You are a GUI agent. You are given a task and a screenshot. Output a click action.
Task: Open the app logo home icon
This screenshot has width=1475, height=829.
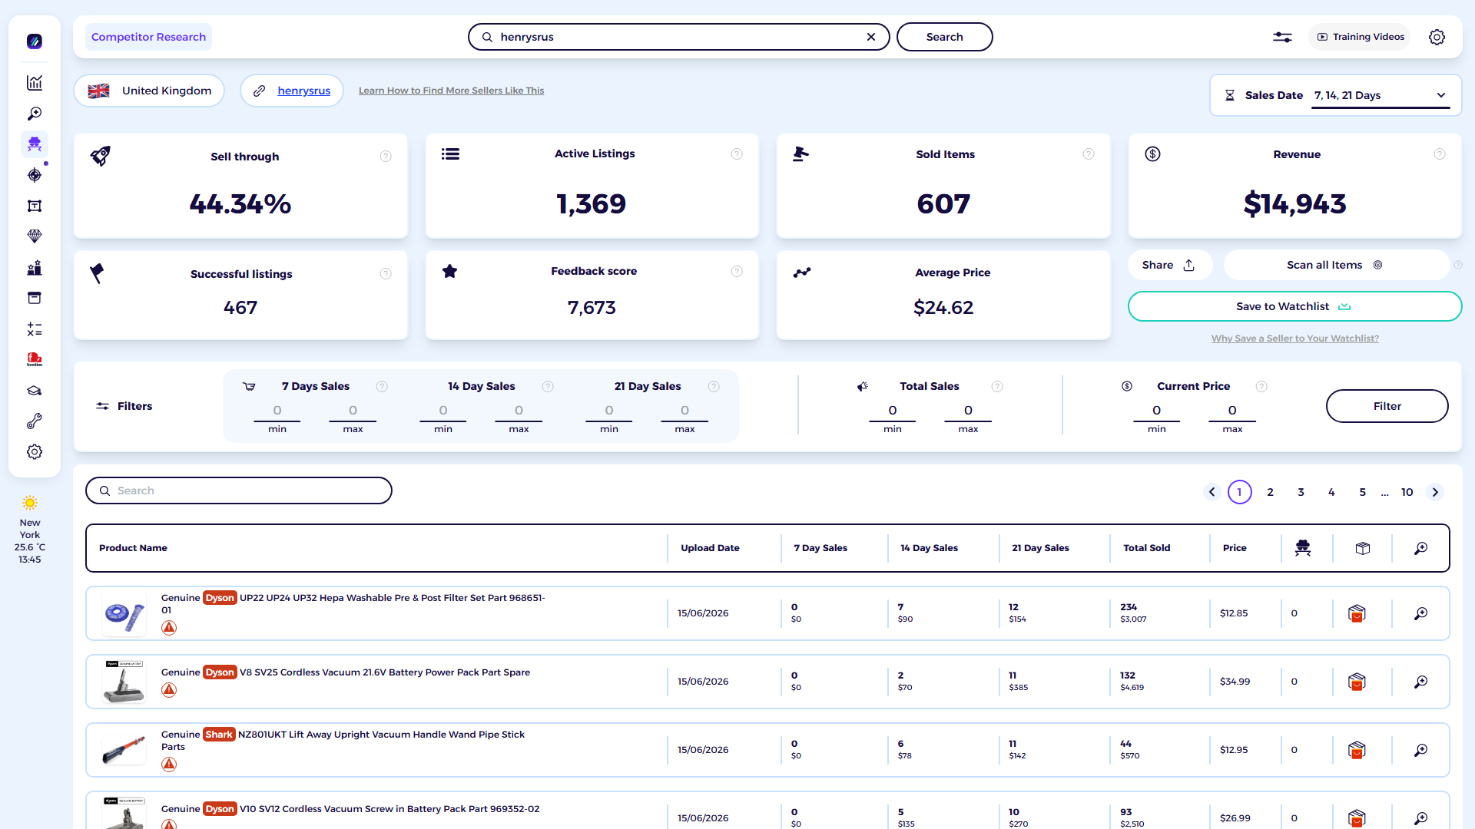[35, 41]
